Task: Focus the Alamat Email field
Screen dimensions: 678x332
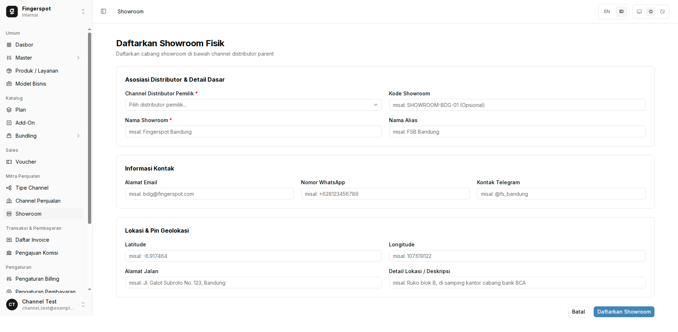Action: (x=209, y=194)
